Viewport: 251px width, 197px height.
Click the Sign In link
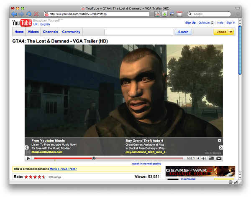(231, 23)
